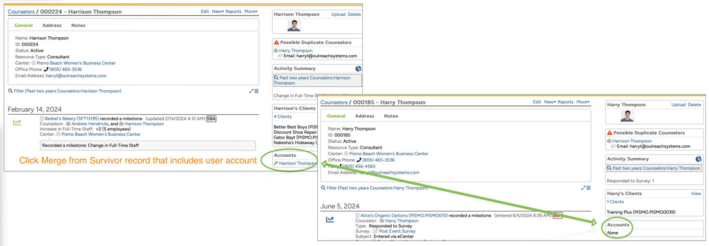Open More dropdown in record 000224 header
This screenshot has height=246, width=709.
[x=251, y=11]
